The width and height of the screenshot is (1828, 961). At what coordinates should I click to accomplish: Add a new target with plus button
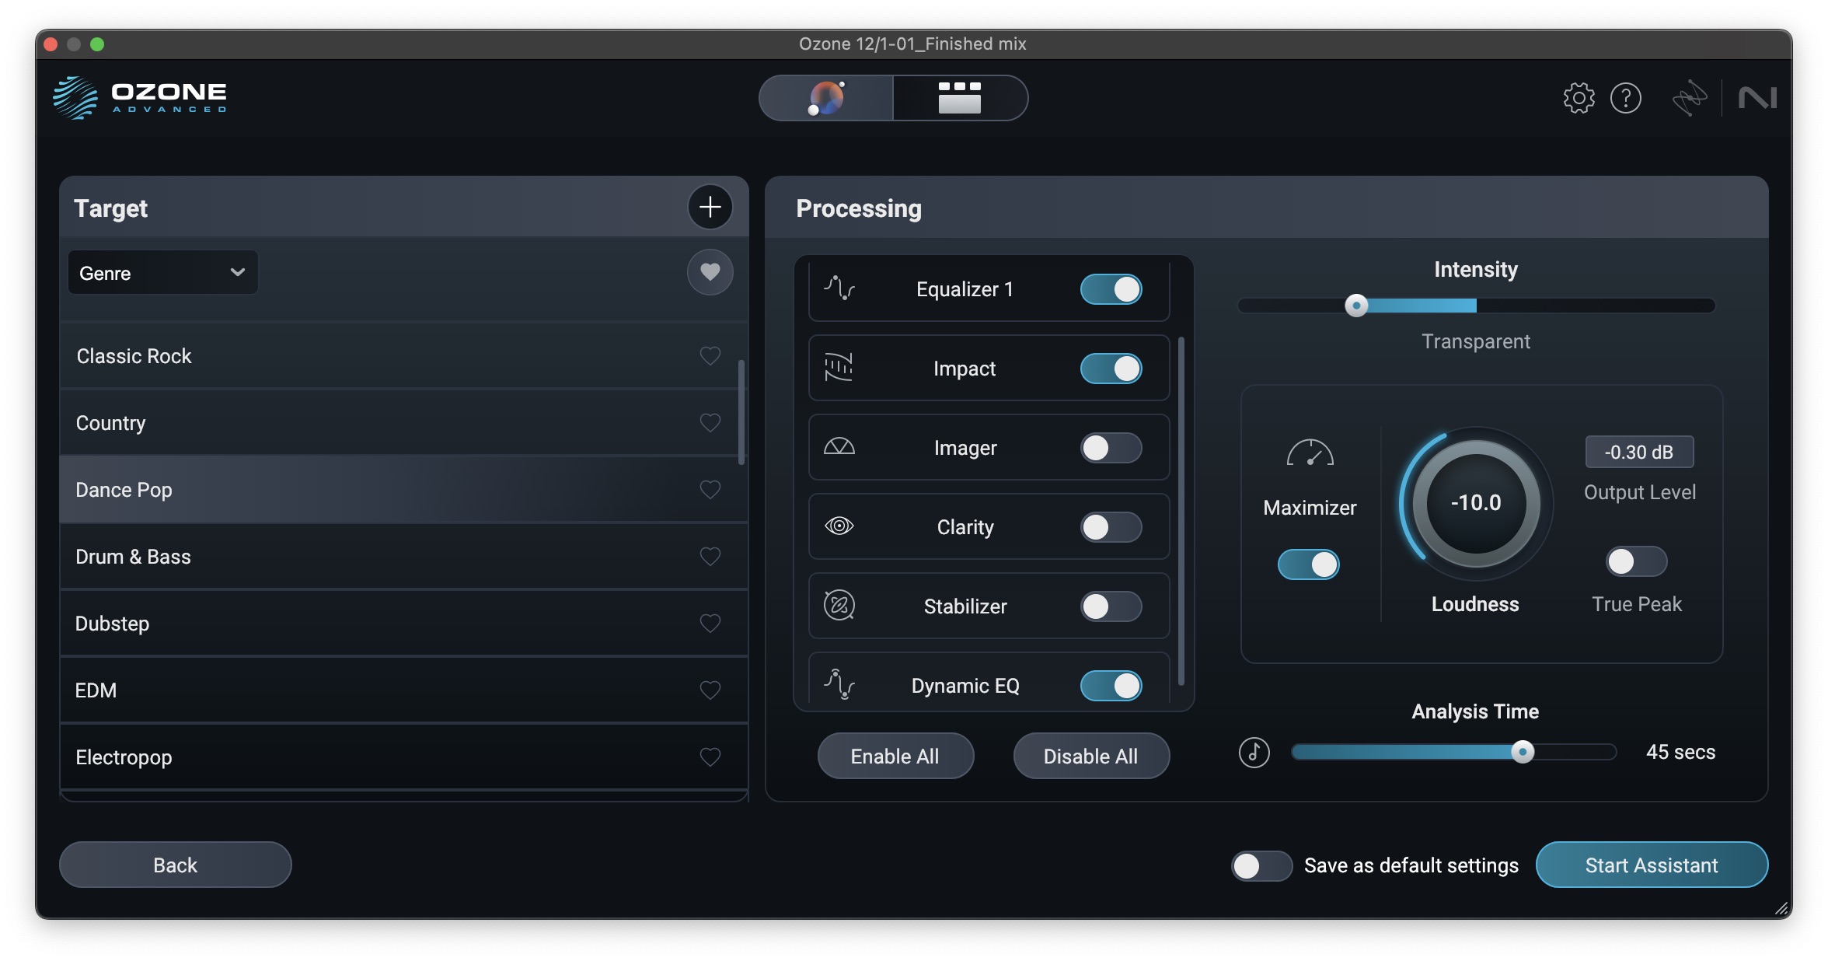[x=710, y=207]
